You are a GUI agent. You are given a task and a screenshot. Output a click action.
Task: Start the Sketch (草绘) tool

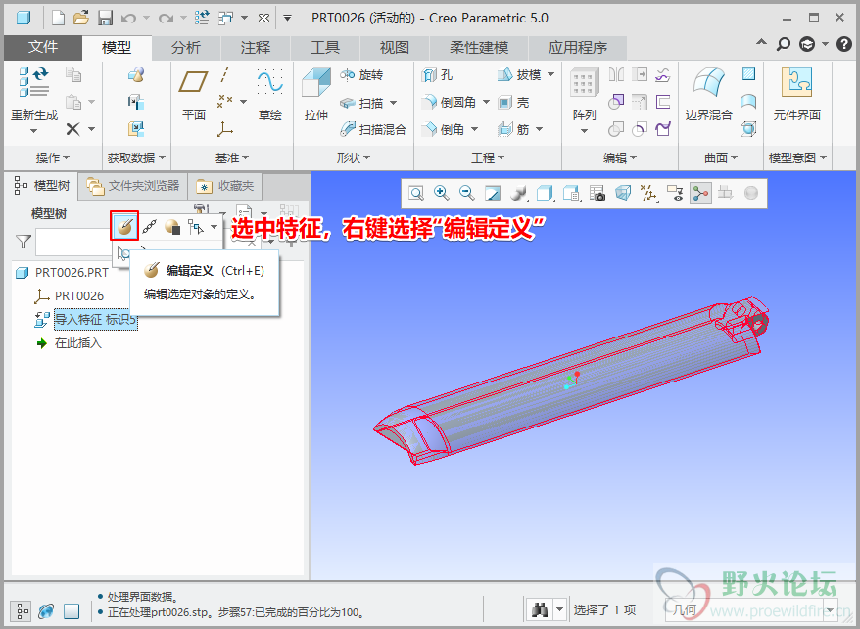[269, 94]
